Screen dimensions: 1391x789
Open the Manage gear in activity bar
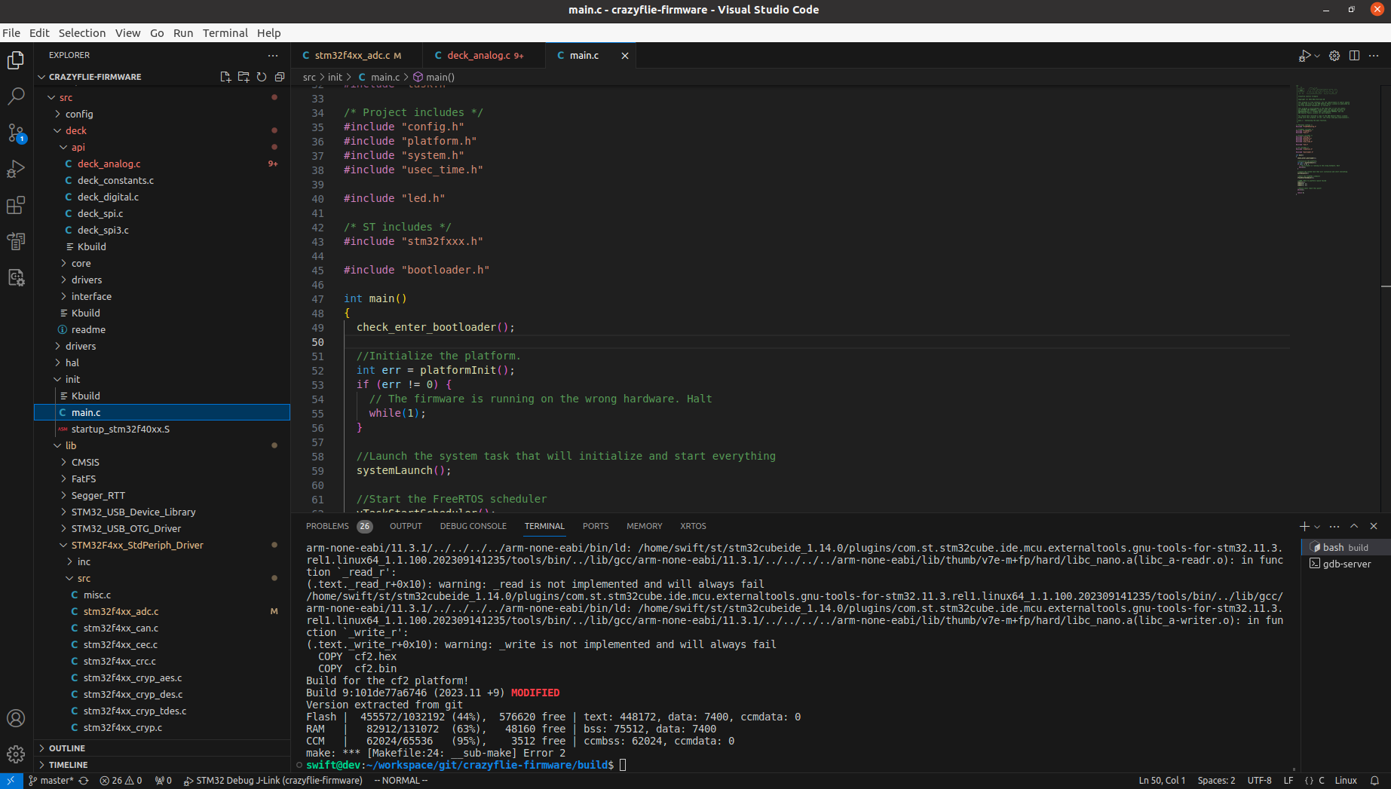[x=16, y=754]
